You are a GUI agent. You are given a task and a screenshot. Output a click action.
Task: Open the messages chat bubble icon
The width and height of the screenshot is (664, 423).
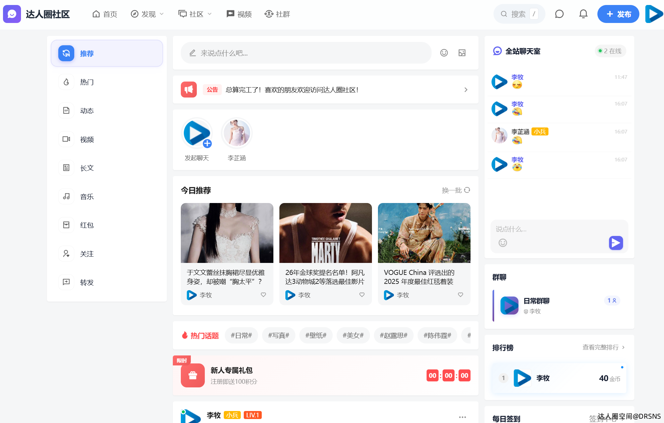[x=559, y=14]
